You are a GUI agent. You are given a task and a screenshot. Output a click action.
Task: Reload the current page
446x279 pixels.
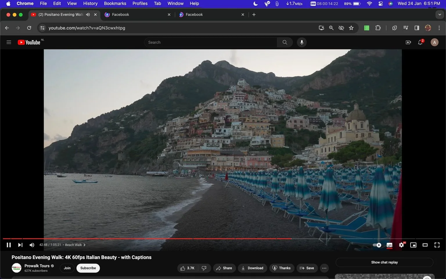(x=29, y=28)
